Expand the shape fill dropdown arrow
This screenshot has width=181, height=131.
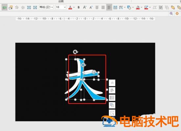point(142,7)
